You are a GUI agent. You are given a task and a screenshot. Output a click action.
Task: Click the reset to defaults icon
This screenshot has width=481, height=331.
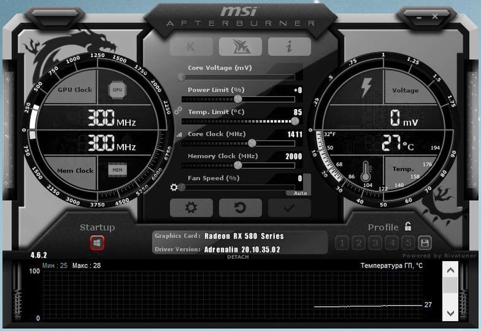240,208
